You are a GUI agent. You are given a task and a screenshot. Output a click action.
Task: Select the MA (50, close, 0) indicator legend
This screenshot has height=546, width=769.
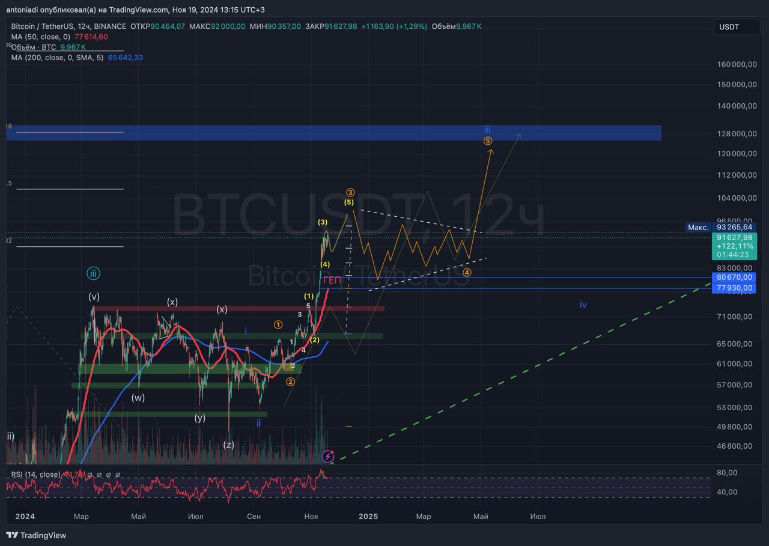point(41,37)
